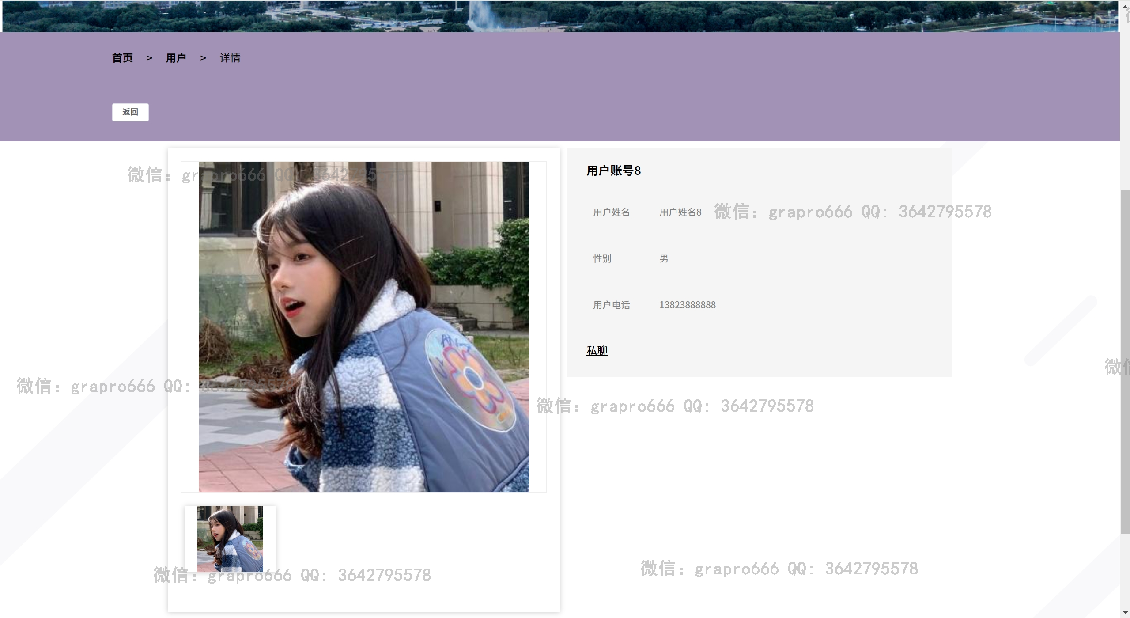1130x618 pixels.
Task: Click the separator arrow after 首页
Action: point(149,58)
